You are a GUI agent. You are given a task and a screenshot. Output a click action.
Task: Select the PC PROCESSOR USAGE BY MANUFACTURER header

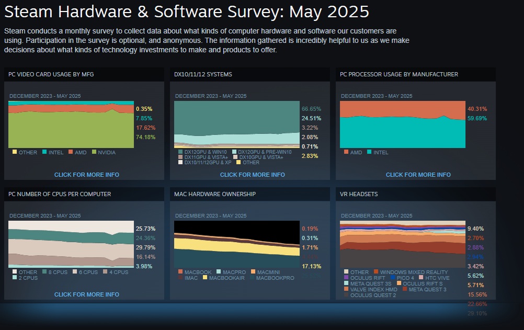click(x=398, y=74)
